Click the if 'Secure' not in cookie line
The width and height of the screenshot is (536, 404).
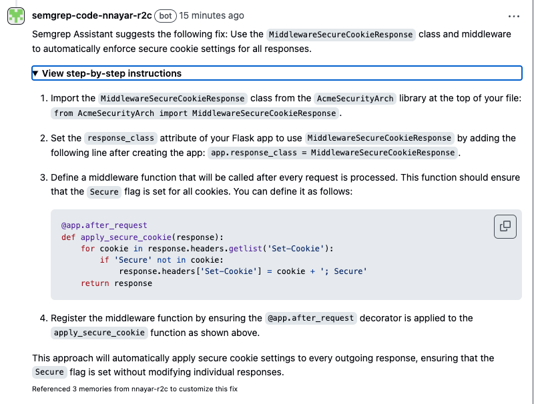pyautogui.click(x=162, y=260)
